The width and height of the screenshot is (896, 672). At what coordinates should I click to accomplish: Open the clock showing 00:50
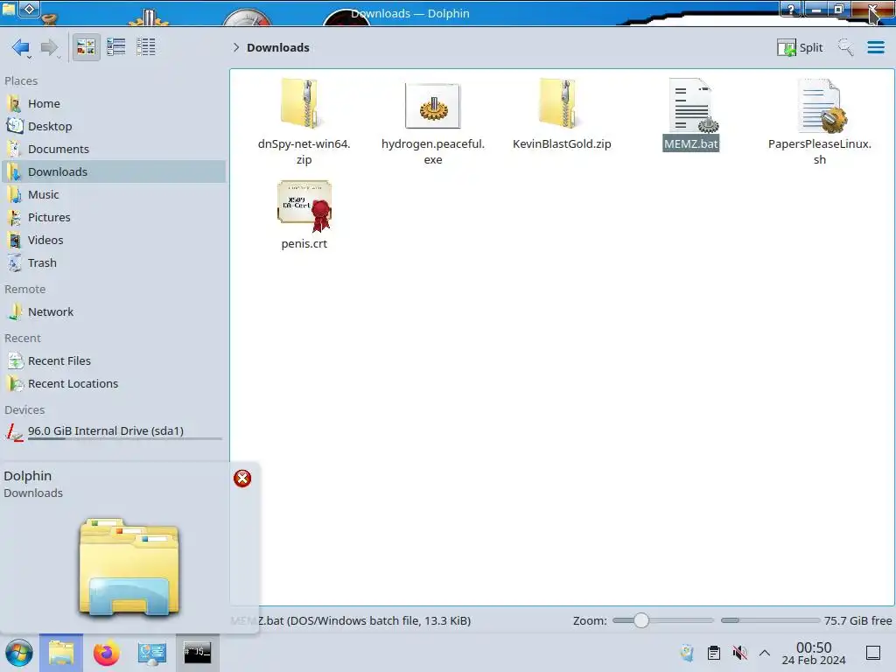[x=814, y=653]
